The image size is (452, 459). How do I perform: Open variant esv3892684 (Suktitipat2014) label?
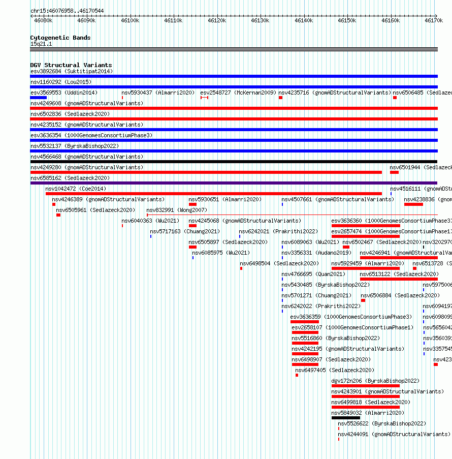point(72,72)
